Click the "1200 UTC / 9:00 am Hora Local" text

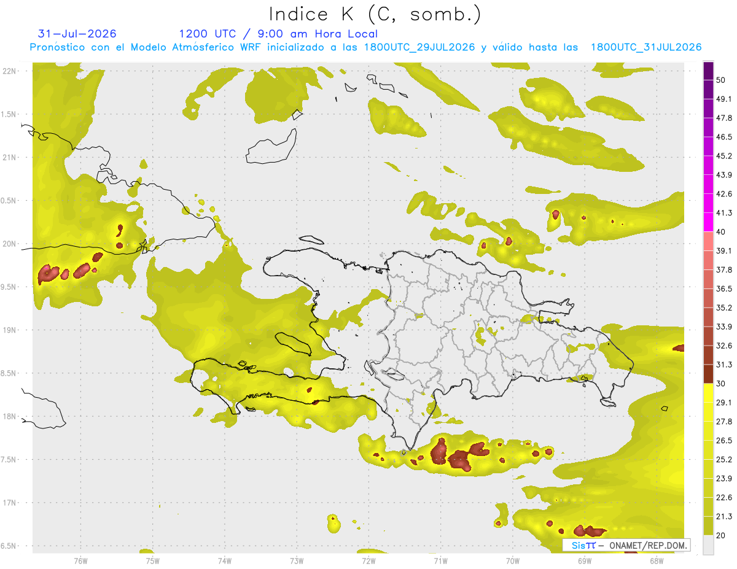pos(278,34)
